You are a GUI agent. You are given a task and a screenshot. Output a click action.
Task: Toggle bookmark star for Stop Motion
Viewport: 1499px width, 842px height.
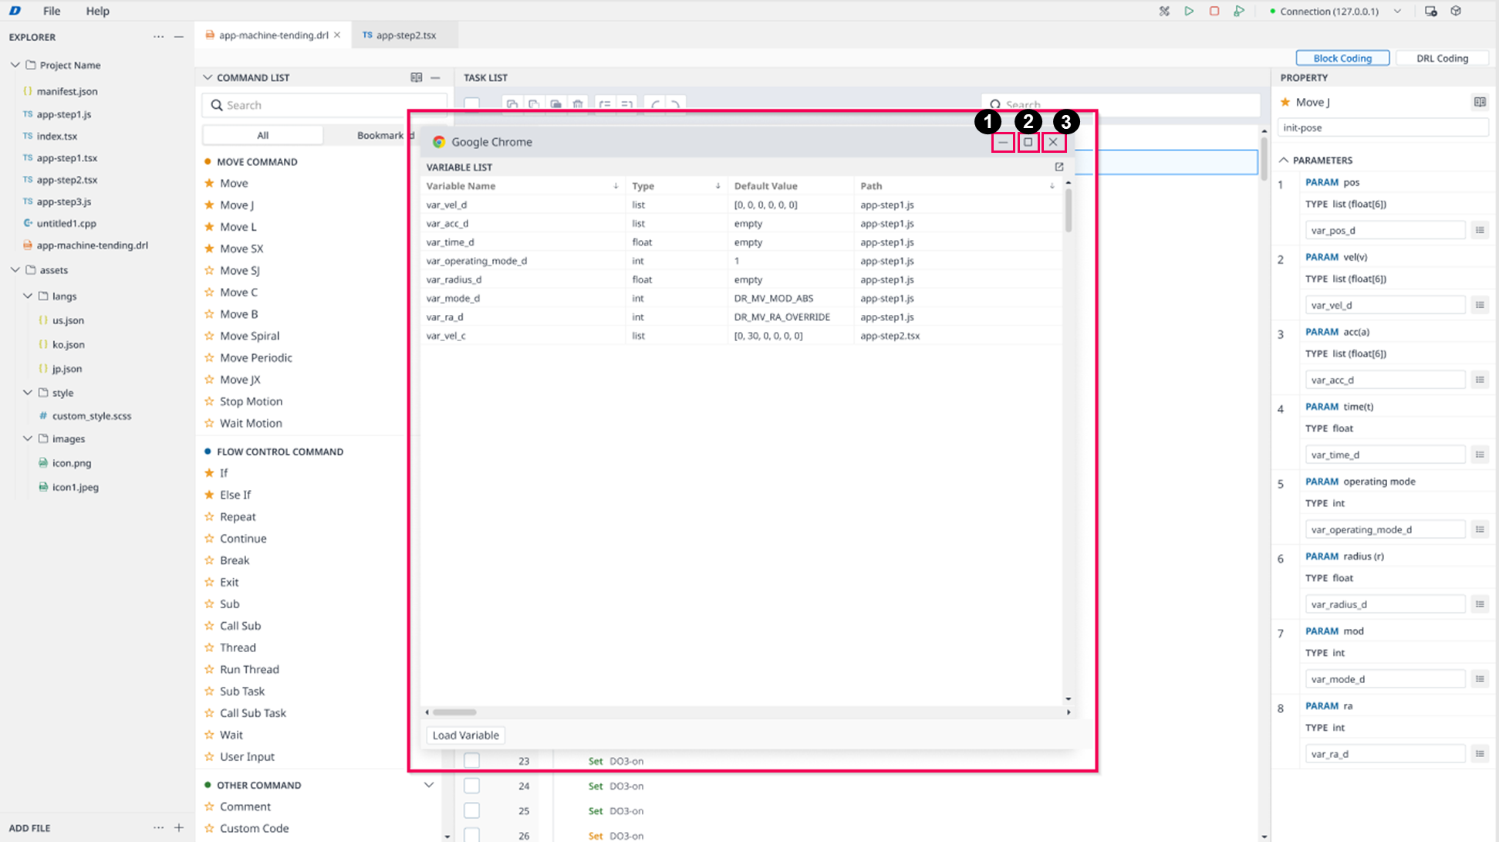208,401
